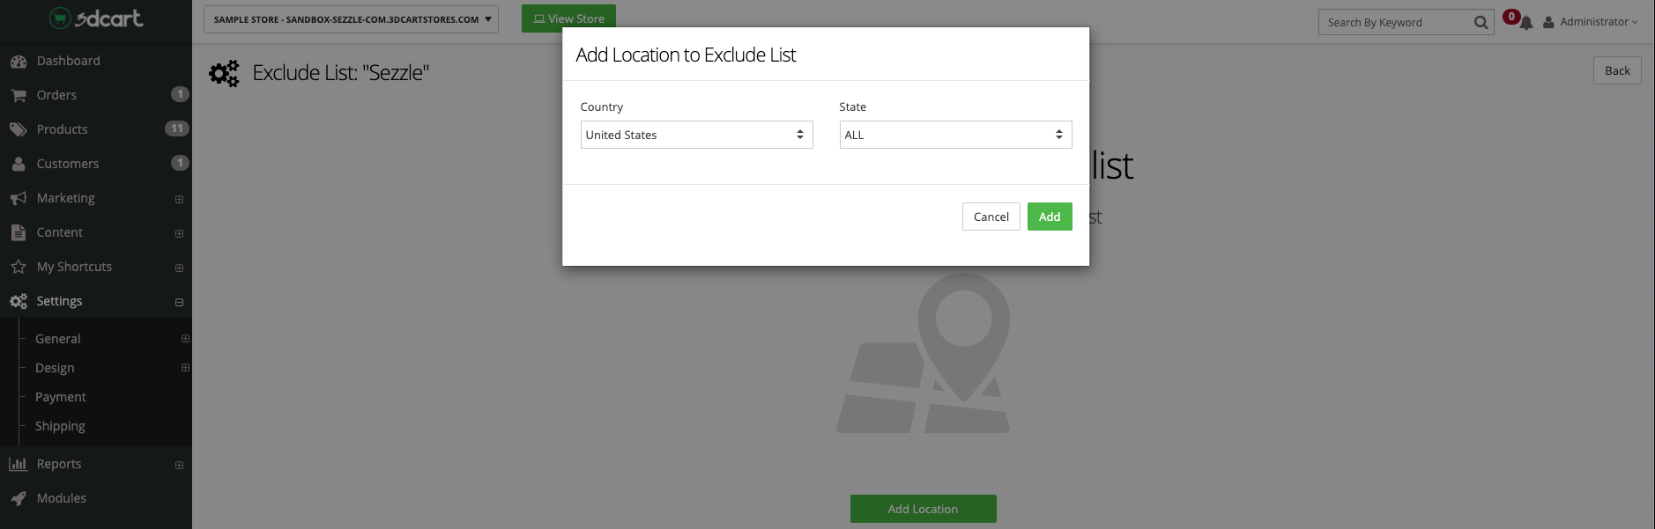This screenshot has width=1655, height=529.
Task: Select Payment under Settings
Action: click(61, 397)
